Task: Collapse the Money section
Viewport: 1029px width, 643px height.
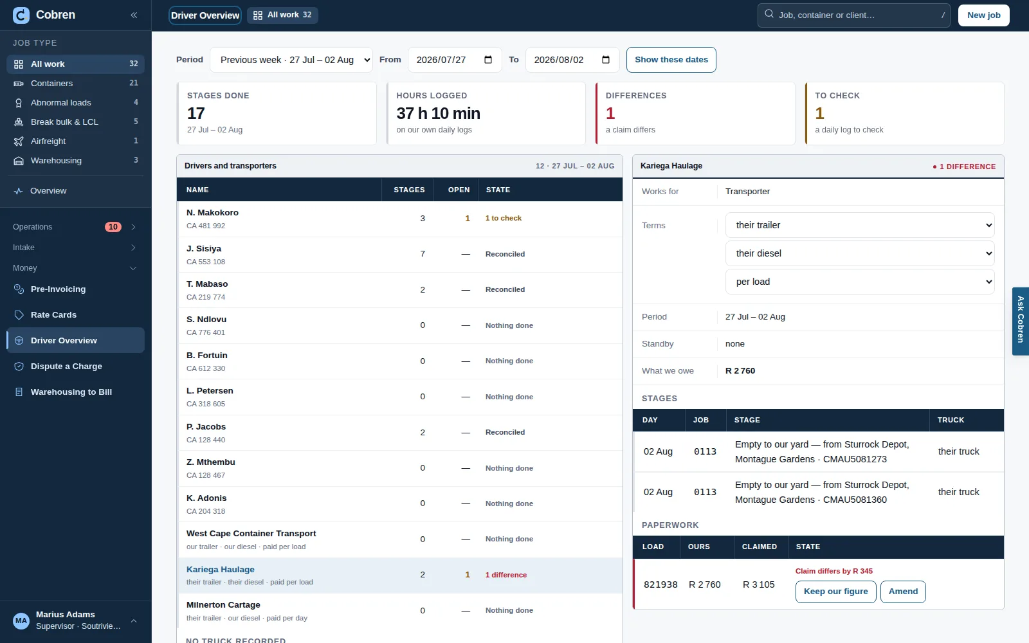Action: pos(75,268)
